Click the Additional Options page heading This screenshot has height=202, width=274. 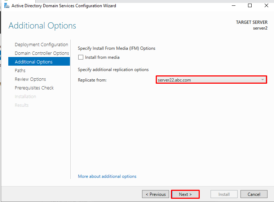(x=42, y=26)
